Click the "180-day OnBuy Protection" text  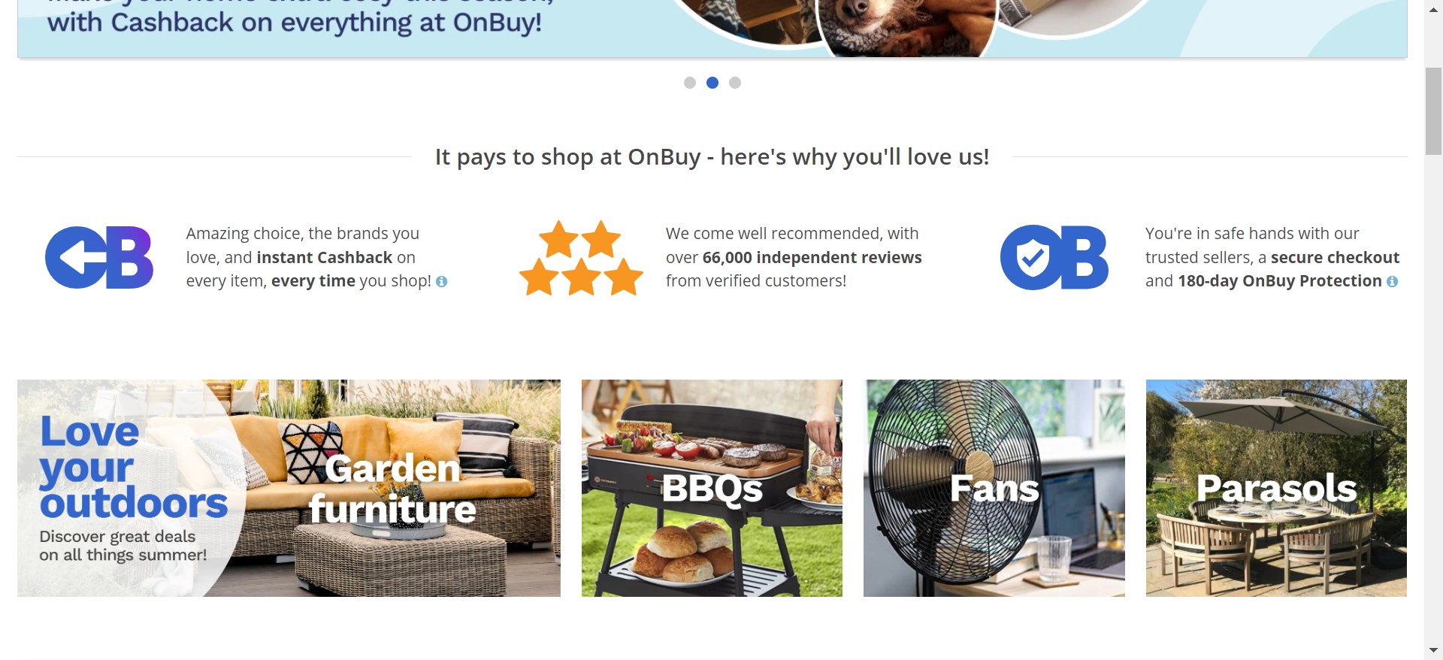1280,281
